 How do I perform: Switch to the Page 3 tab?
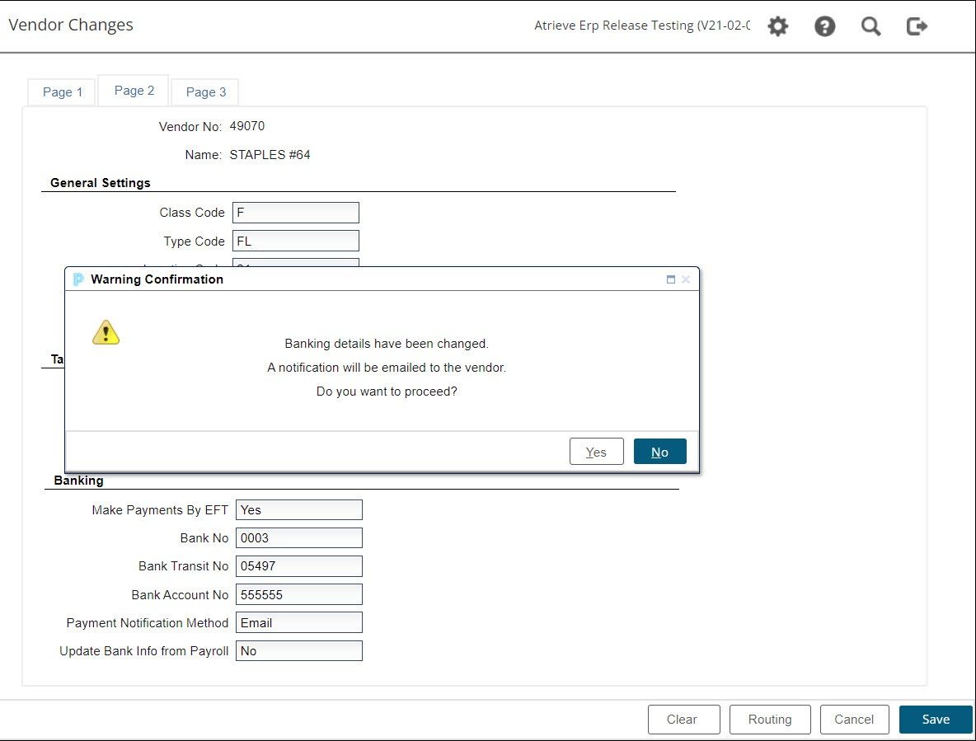(x=205, y=92)
